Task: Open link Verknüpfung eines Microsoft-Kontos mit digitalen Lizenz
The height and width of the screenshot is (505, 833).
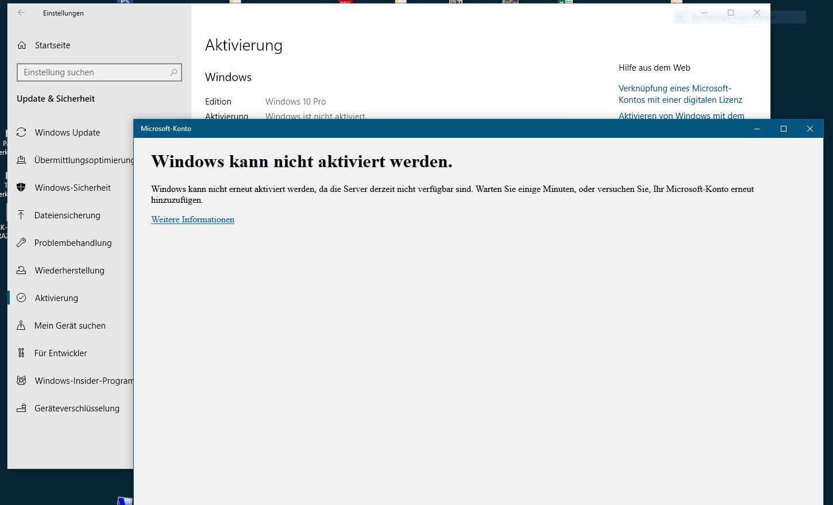Action: 680,94
